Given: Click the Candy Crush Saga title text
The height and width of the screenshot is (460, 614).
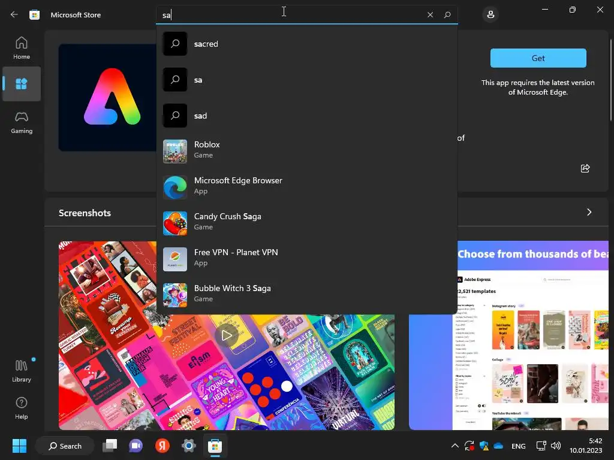Looking at the screenshot, I should point(227,216).
